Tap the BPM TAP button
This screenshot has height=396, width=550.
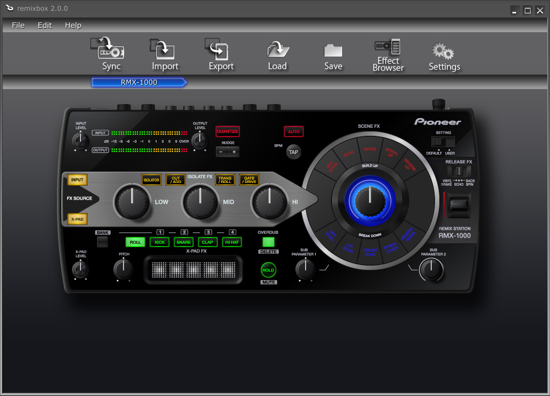pos(293,152)
